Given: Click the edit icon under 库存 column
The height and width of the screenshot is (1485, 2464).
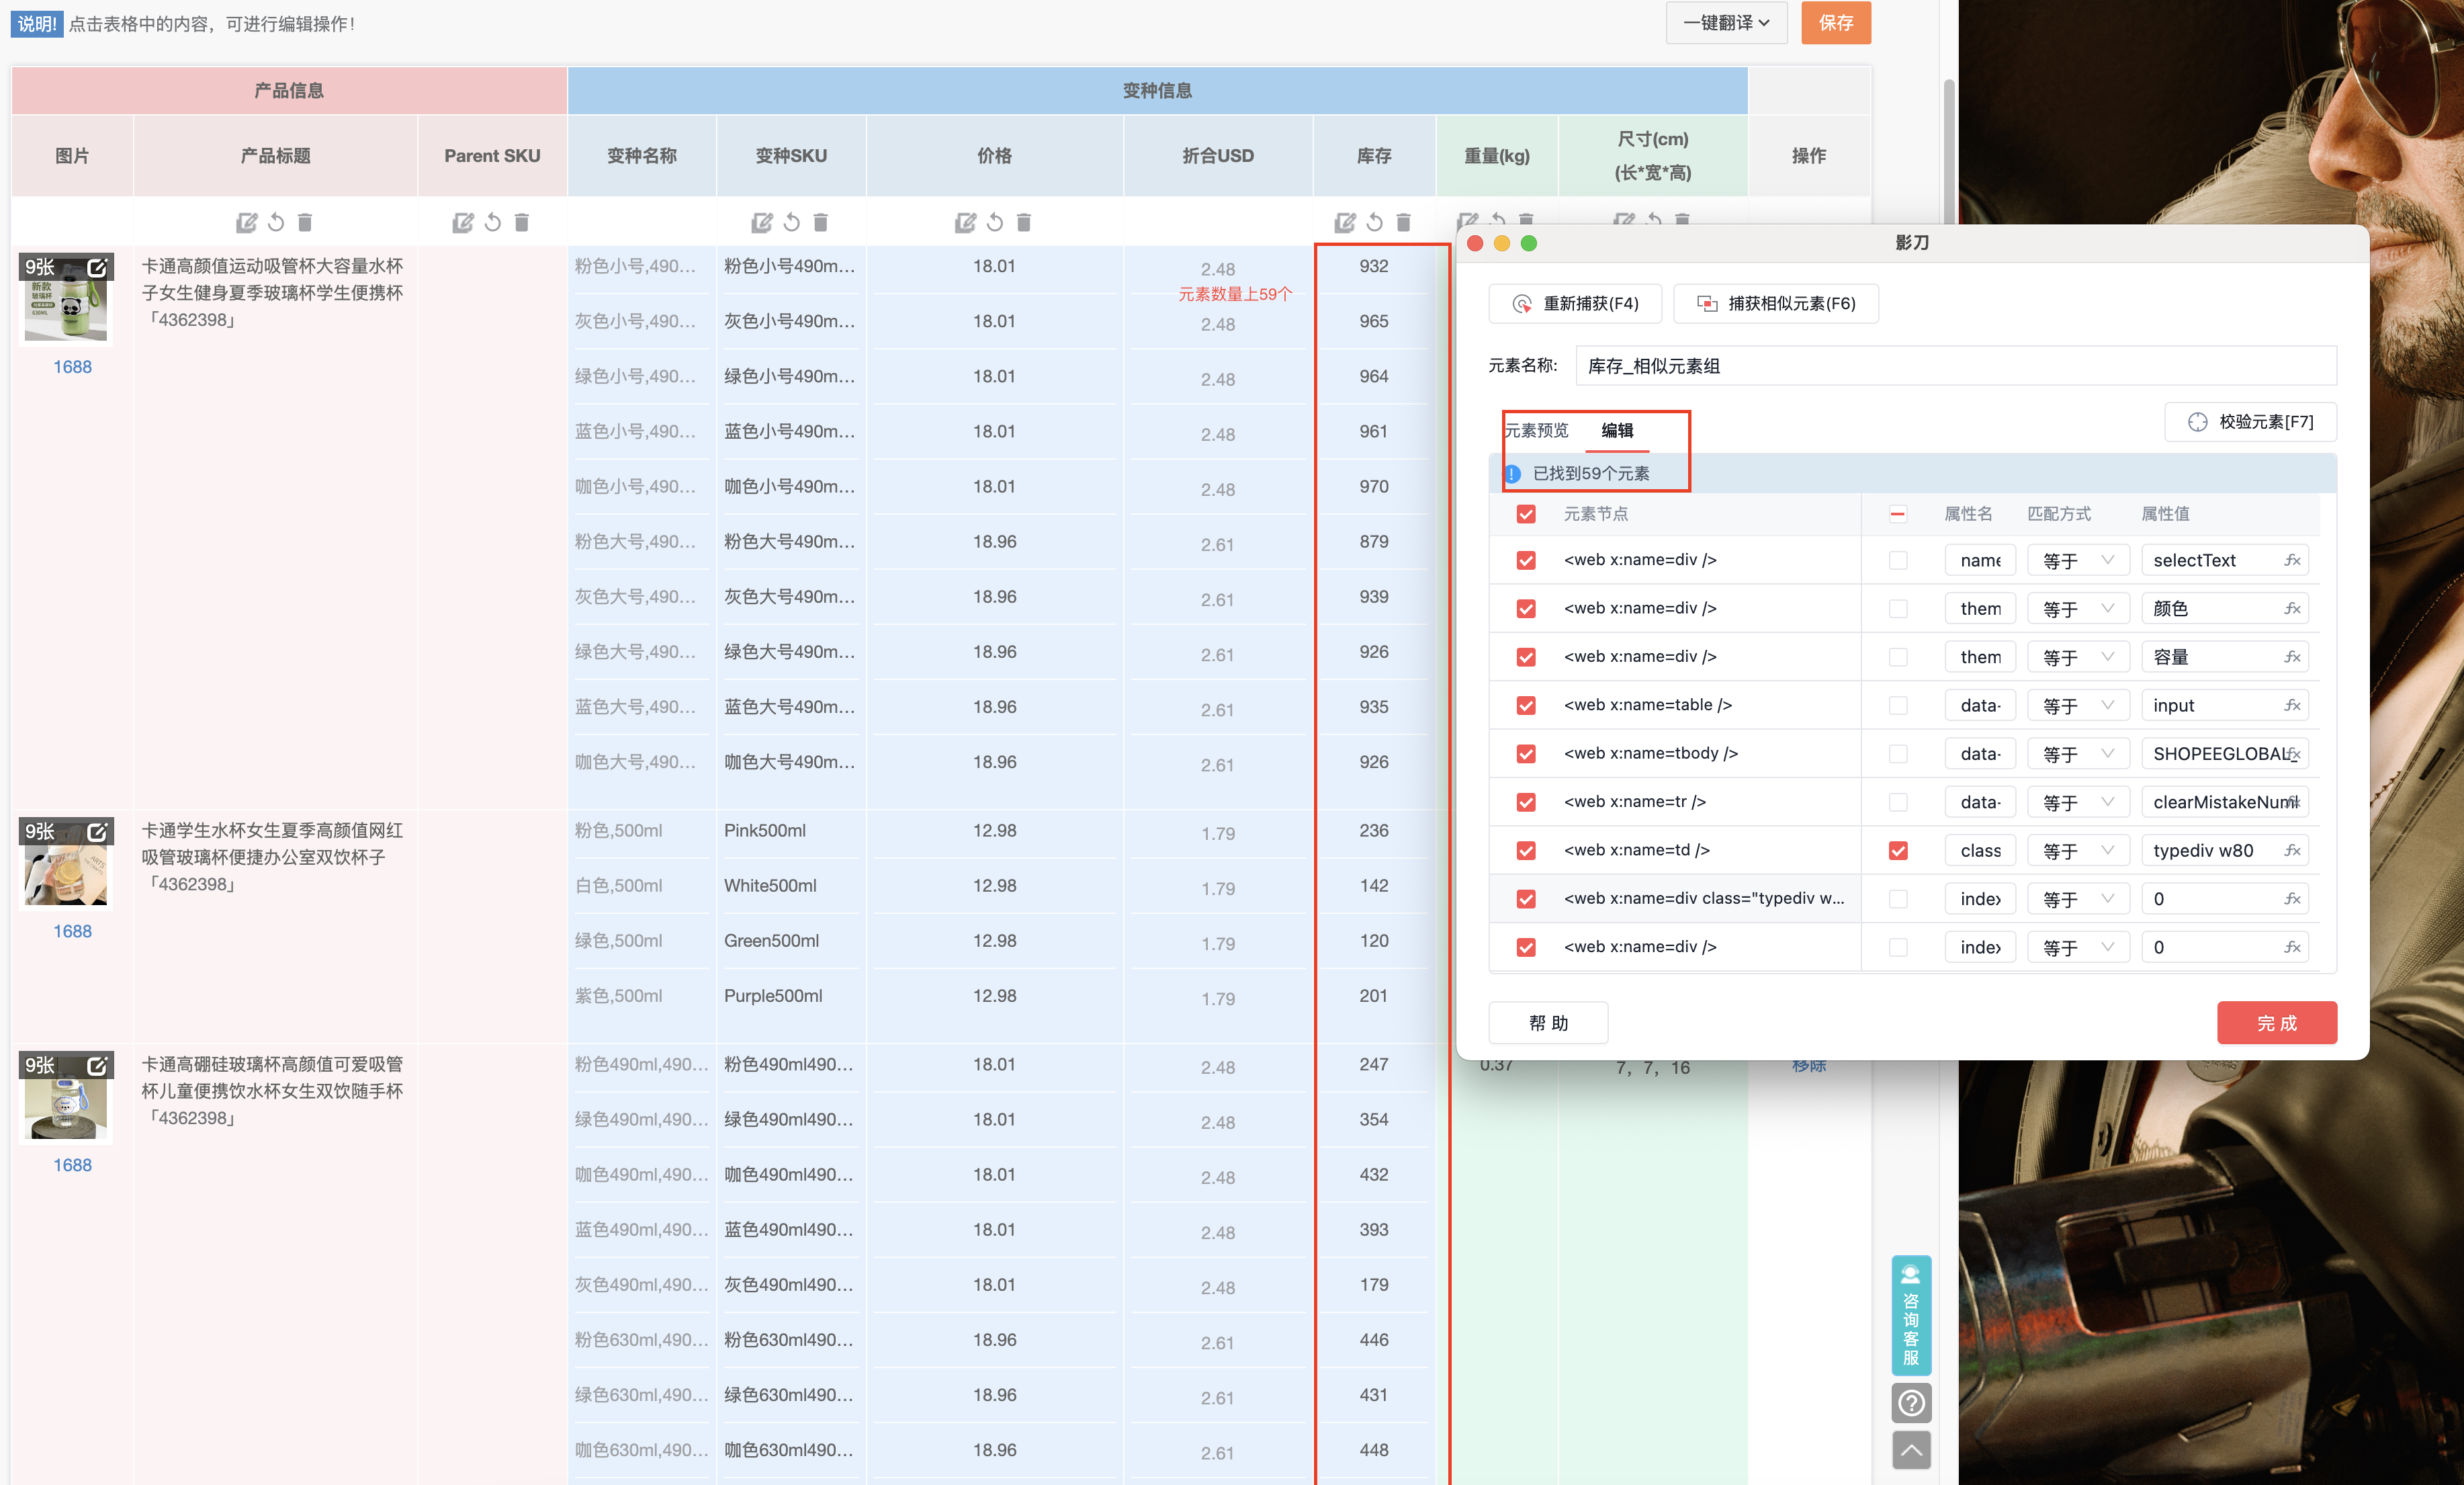Looking at the screenshot, I should [1345, 222].
